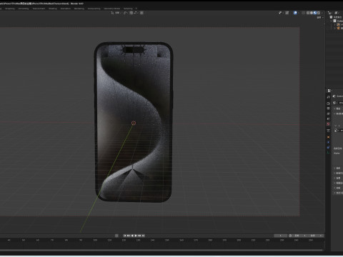The image size is (343, 257).
Task: Expand second object under Collection
Action: coord(334,28)
